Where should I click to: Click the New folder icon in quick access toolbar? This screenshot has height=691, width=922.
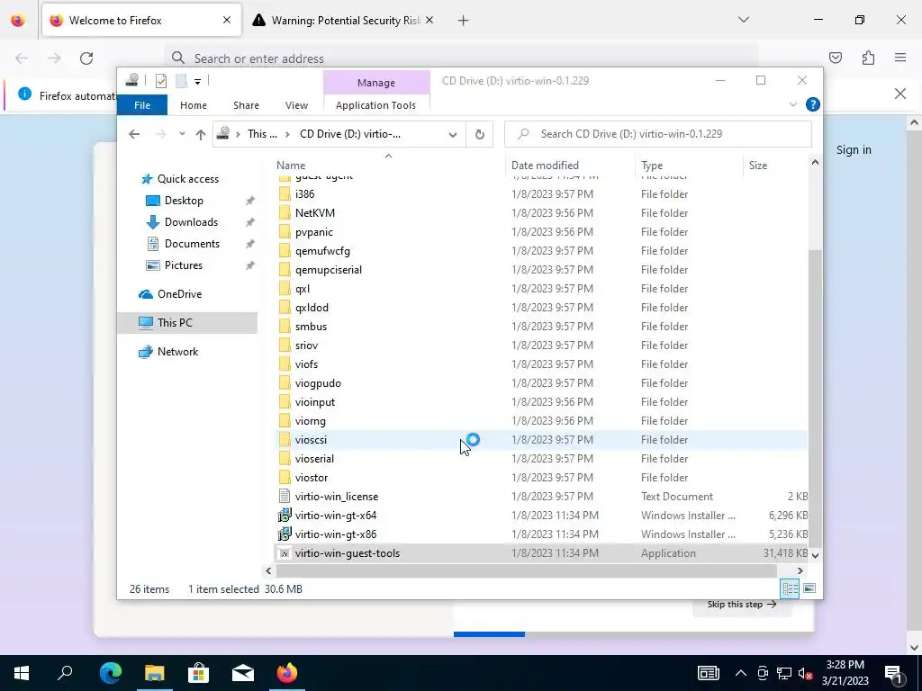(182, 81)
